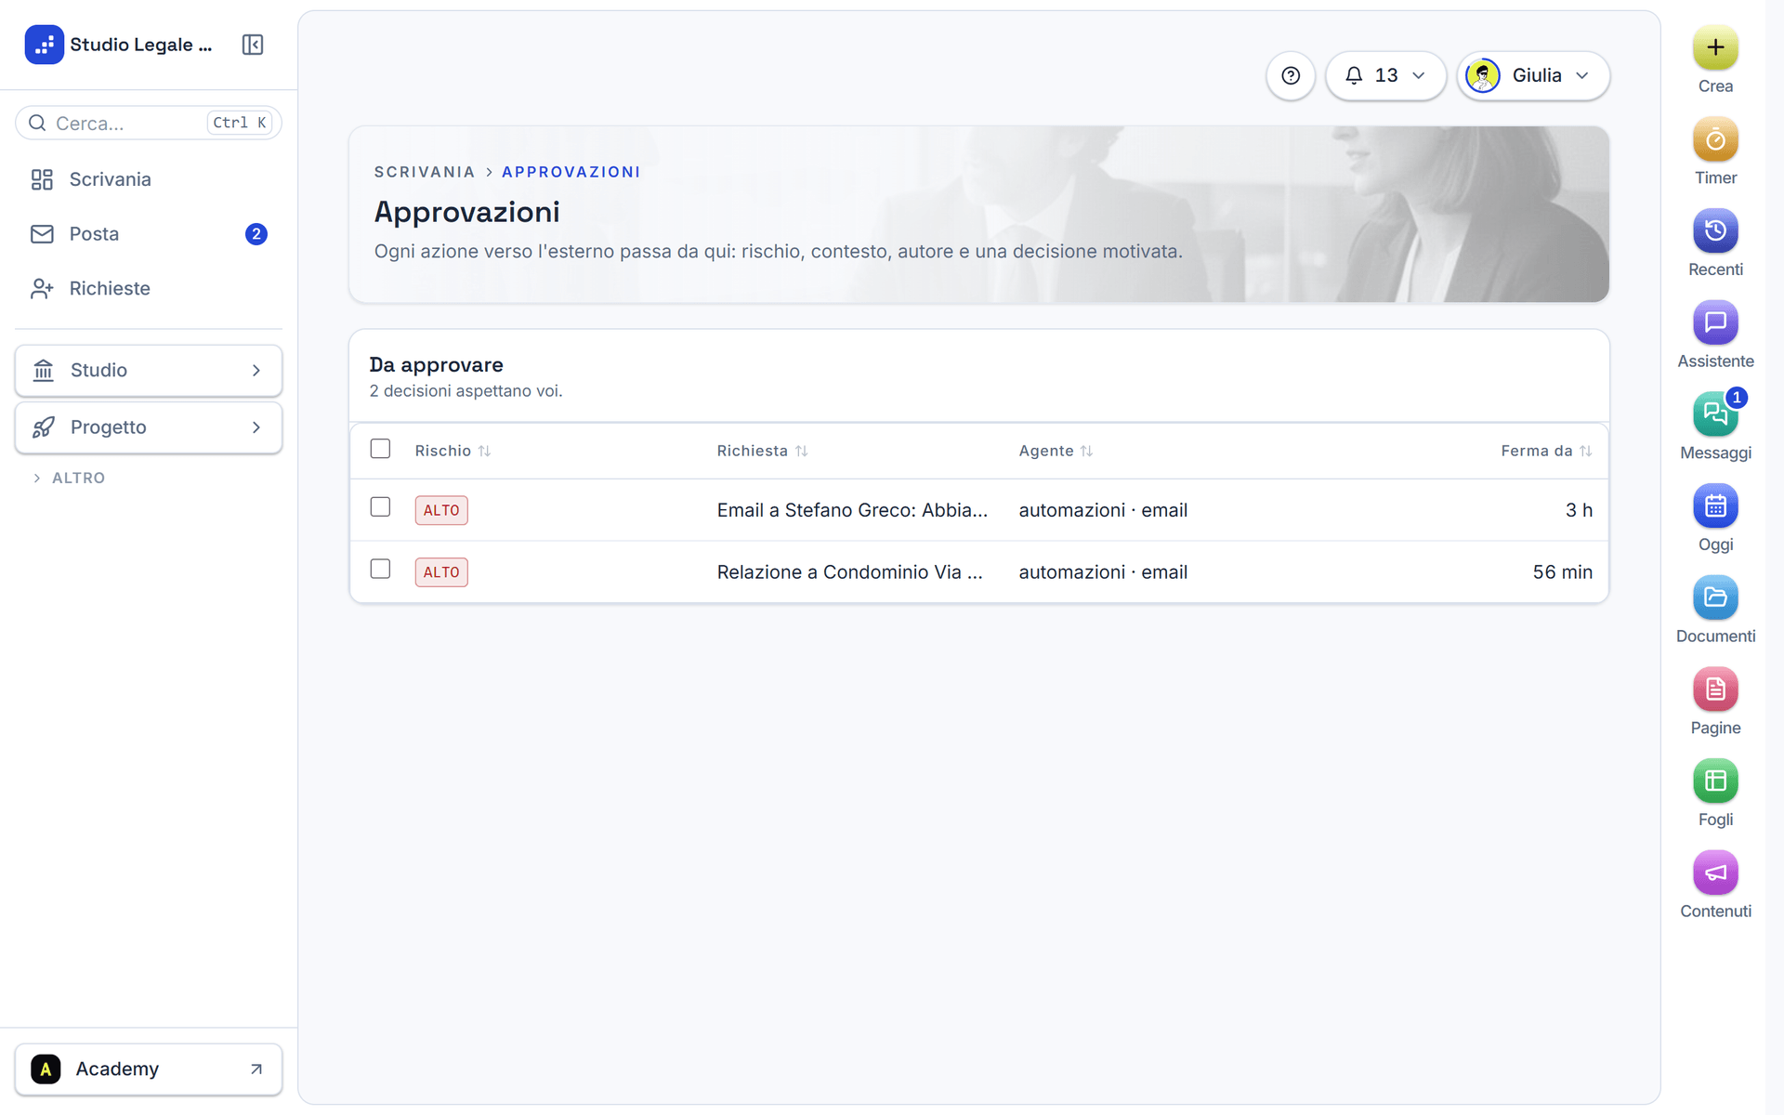Click the Cerca search field
The image size is (1784, 1115).
(x=149, y=123)
